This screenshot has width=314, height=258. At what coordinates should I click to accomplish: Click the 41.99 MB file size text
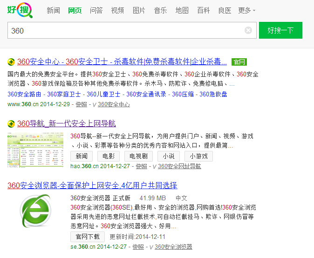[x=153, y=198]
